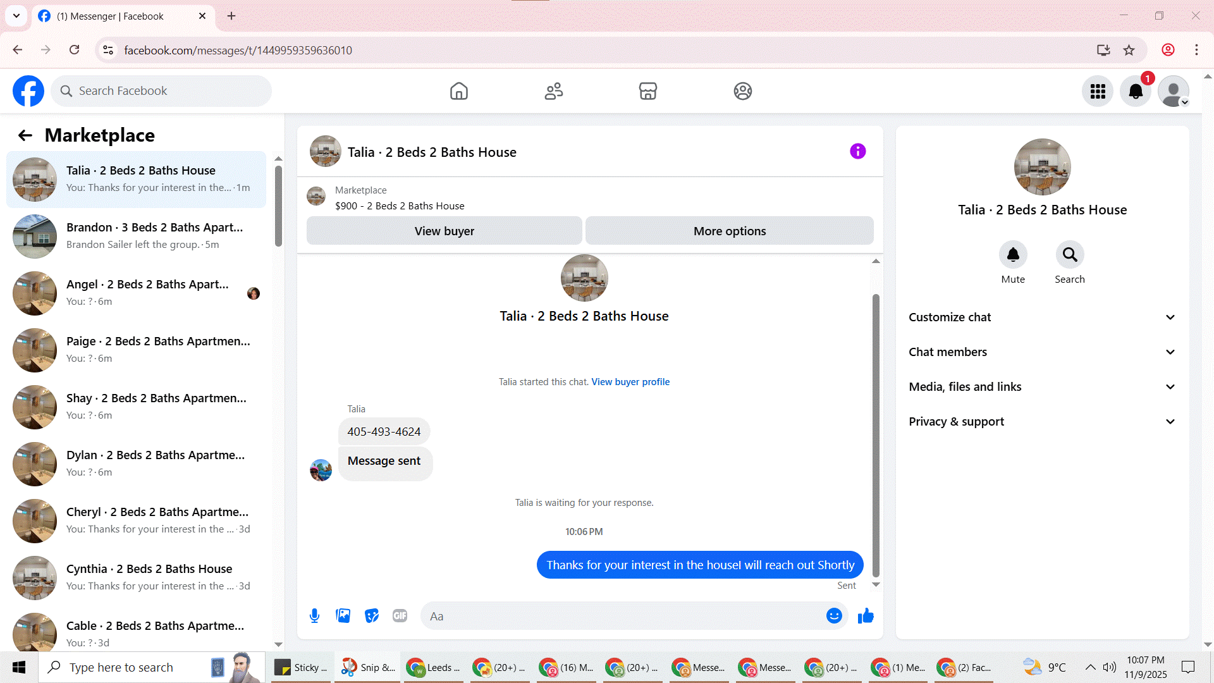This screenshot has width=1214, height=683.
Task: Choose a sticker from the sticker icon
Action: coord(372,616)
